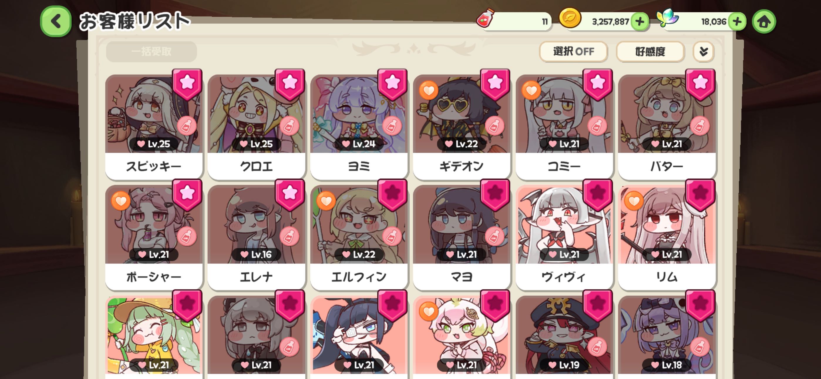Add gold coins with the plus icon
821x379 pixels.
[640, 22]
